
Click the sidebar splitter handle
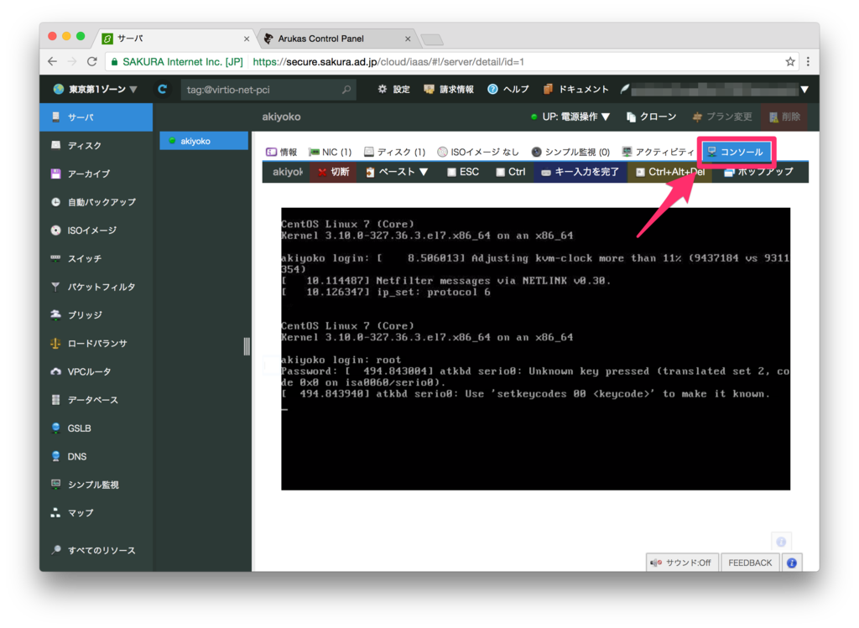click(247, 346)
